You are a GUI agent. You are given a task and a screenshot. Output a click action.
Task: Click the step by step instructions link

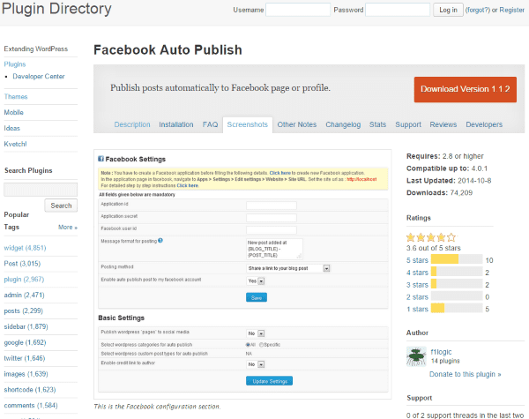pyautogui.click(x=188, y=186)
